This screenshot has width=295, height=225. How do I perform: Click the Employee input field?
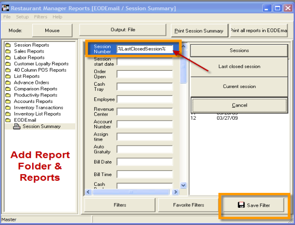pyautogui.click(x=145, y=99)
